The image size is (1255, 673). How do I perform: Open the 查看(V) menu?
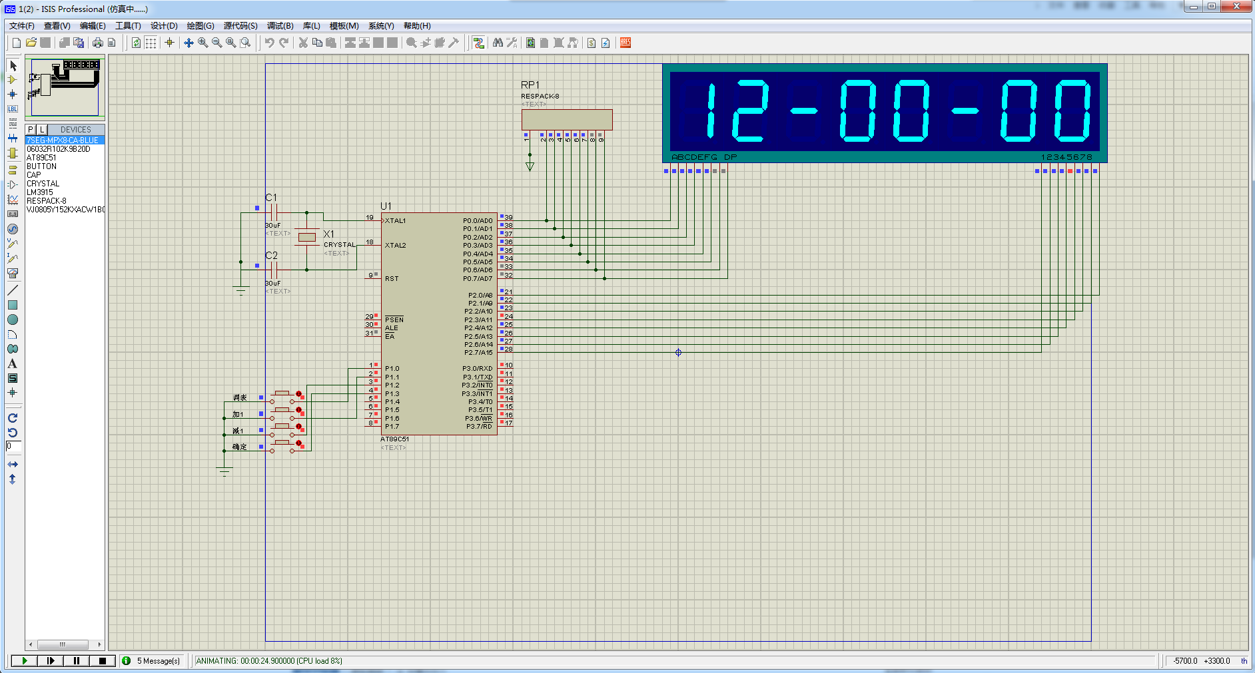click(x=57, y=26)
